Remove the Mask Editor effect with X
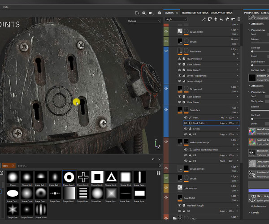 tap(237, 123)
